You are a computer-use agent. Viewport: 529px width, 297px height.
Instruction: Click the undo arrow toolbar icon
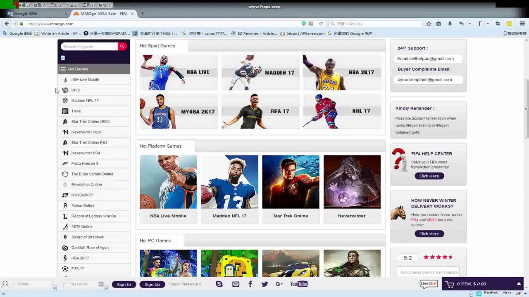461,24
